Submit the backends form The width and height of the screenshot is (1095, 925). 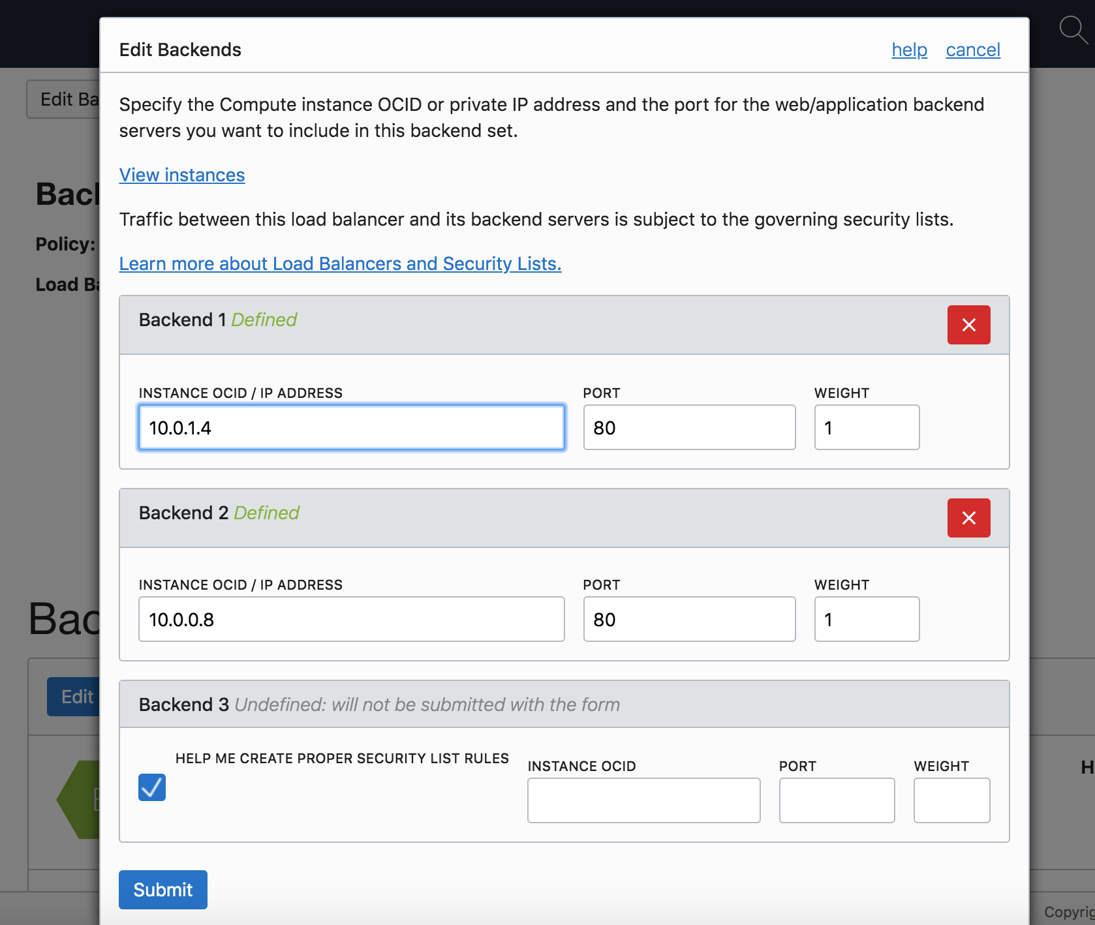tap(163, 890)
